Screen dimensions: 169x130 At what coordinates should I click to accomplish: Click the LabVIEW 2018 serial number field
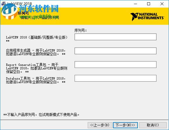(x=115, y=37)
